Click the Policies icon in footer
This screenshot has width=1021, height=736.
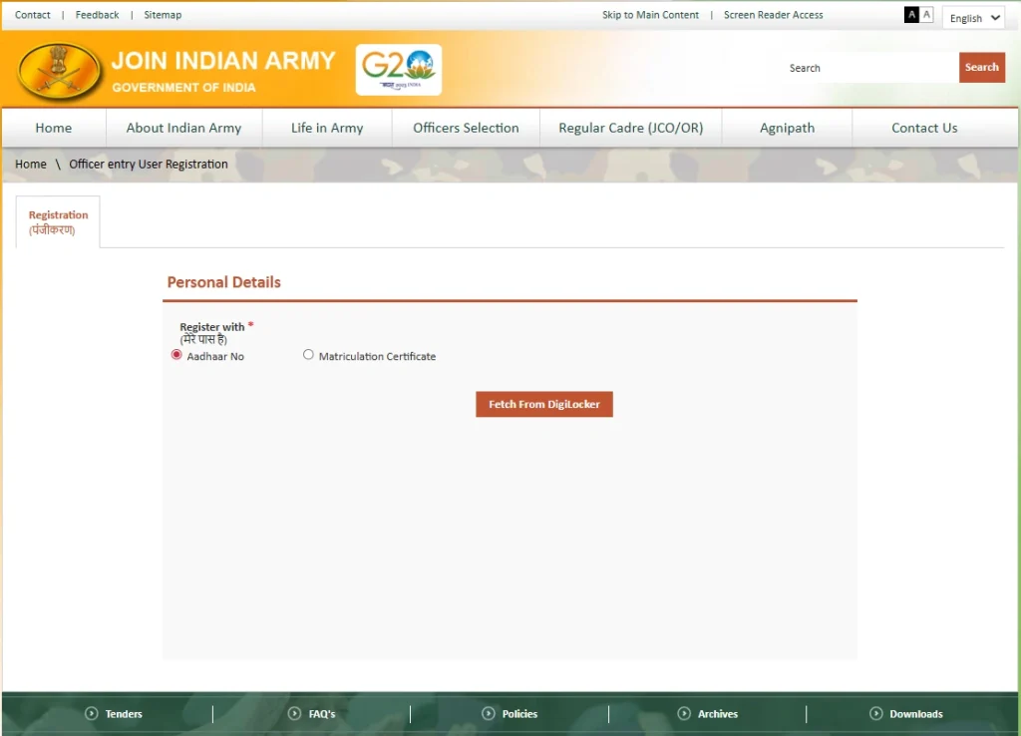point(488,713)
